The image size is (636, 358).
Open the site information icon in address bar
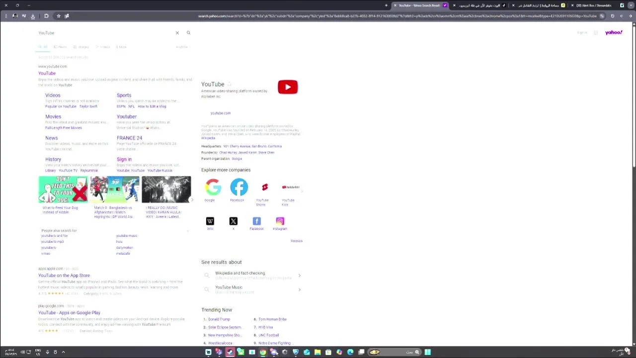[602, 16]
